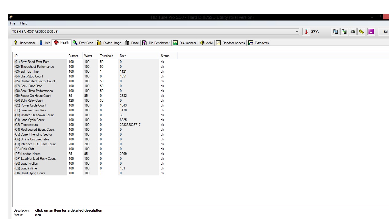Select the (E2) Load-in time row

point(95,168)
